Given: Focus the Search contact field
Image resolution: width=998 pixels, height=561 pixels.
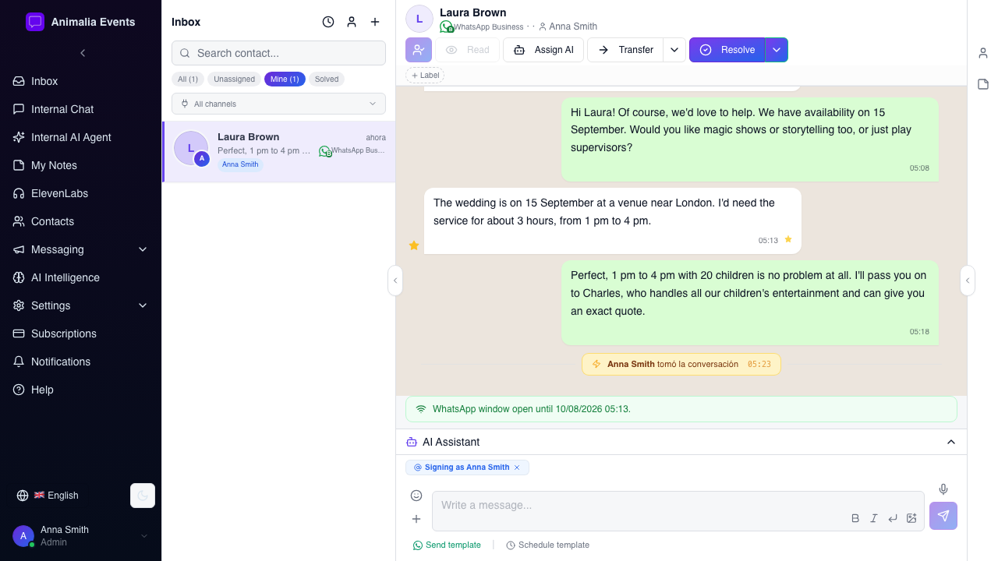Looking at the screenshot, I should click(278, 53).
